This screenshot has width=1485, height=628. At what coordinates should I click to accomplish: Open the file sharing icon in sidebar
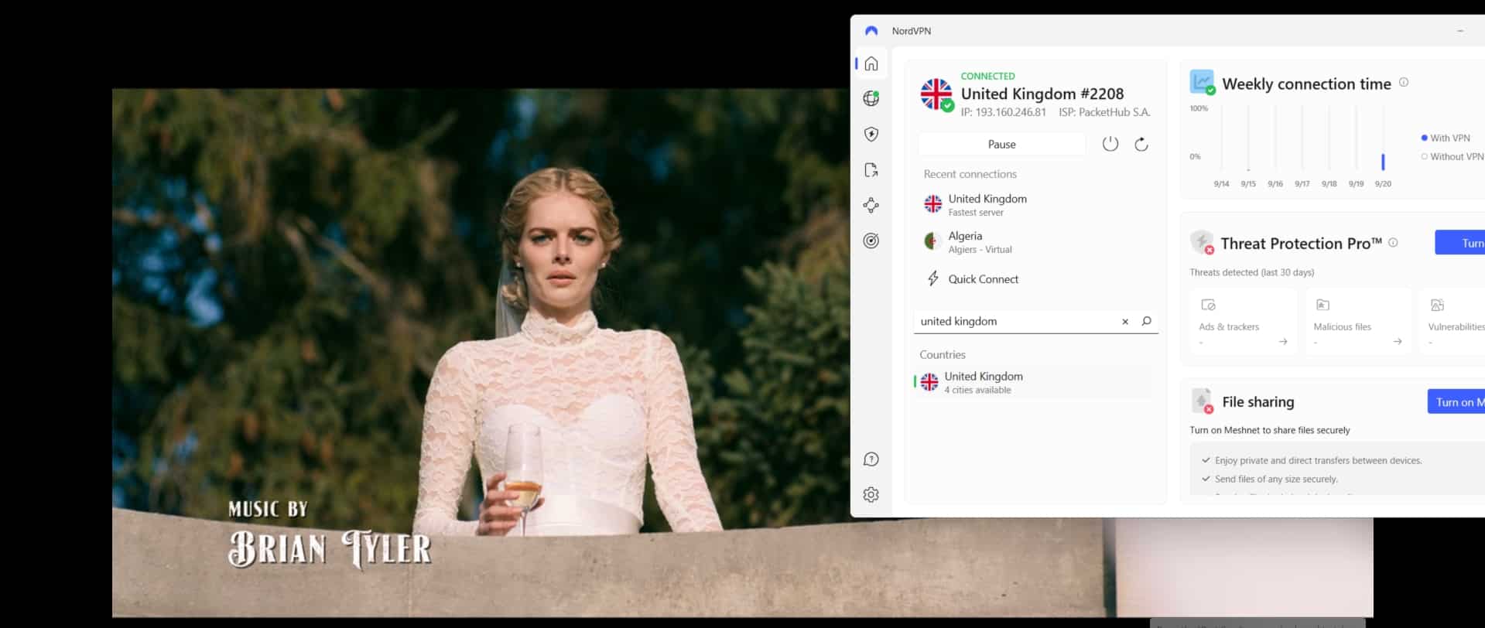pyautogui.click(x=871, y=170)
